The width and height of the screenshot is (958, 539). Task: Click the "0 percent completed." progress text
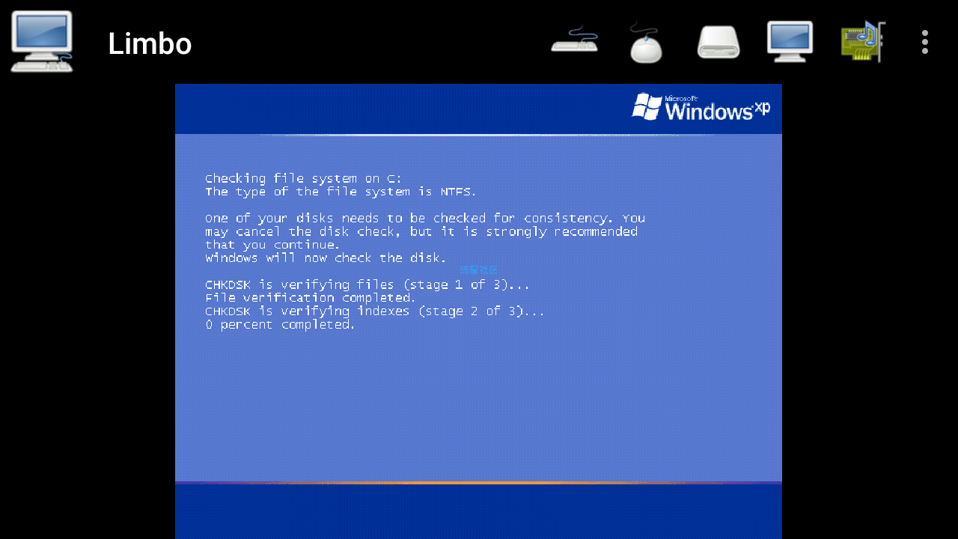(281, 324)
